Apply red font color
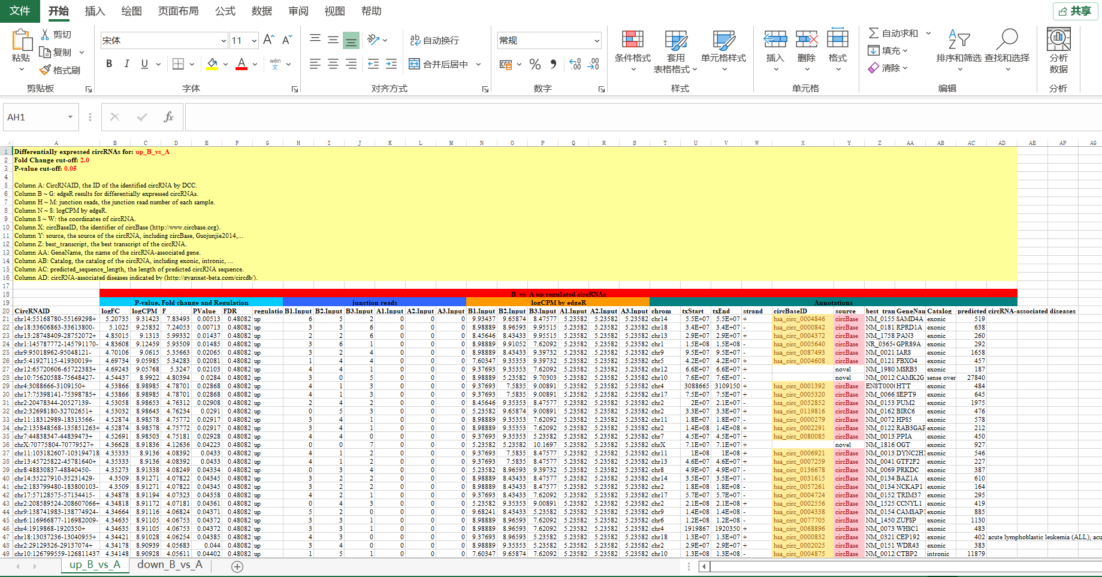 (241, 64)
